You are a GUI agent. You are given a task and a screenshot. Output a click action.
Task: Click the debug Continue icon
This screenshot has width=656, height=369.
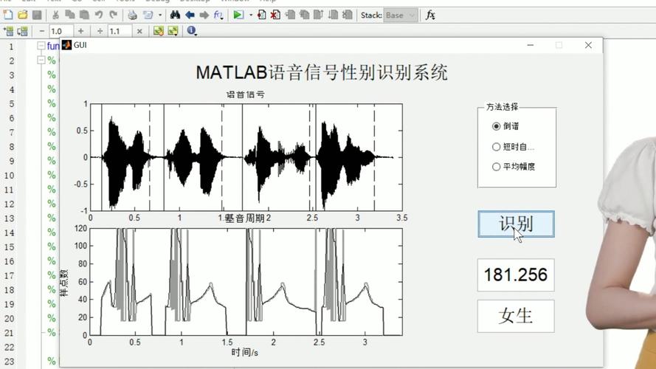pos(333,15)
